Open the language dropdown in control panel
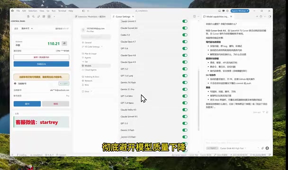This screenshot has width=288, height=170. (27, 28)
